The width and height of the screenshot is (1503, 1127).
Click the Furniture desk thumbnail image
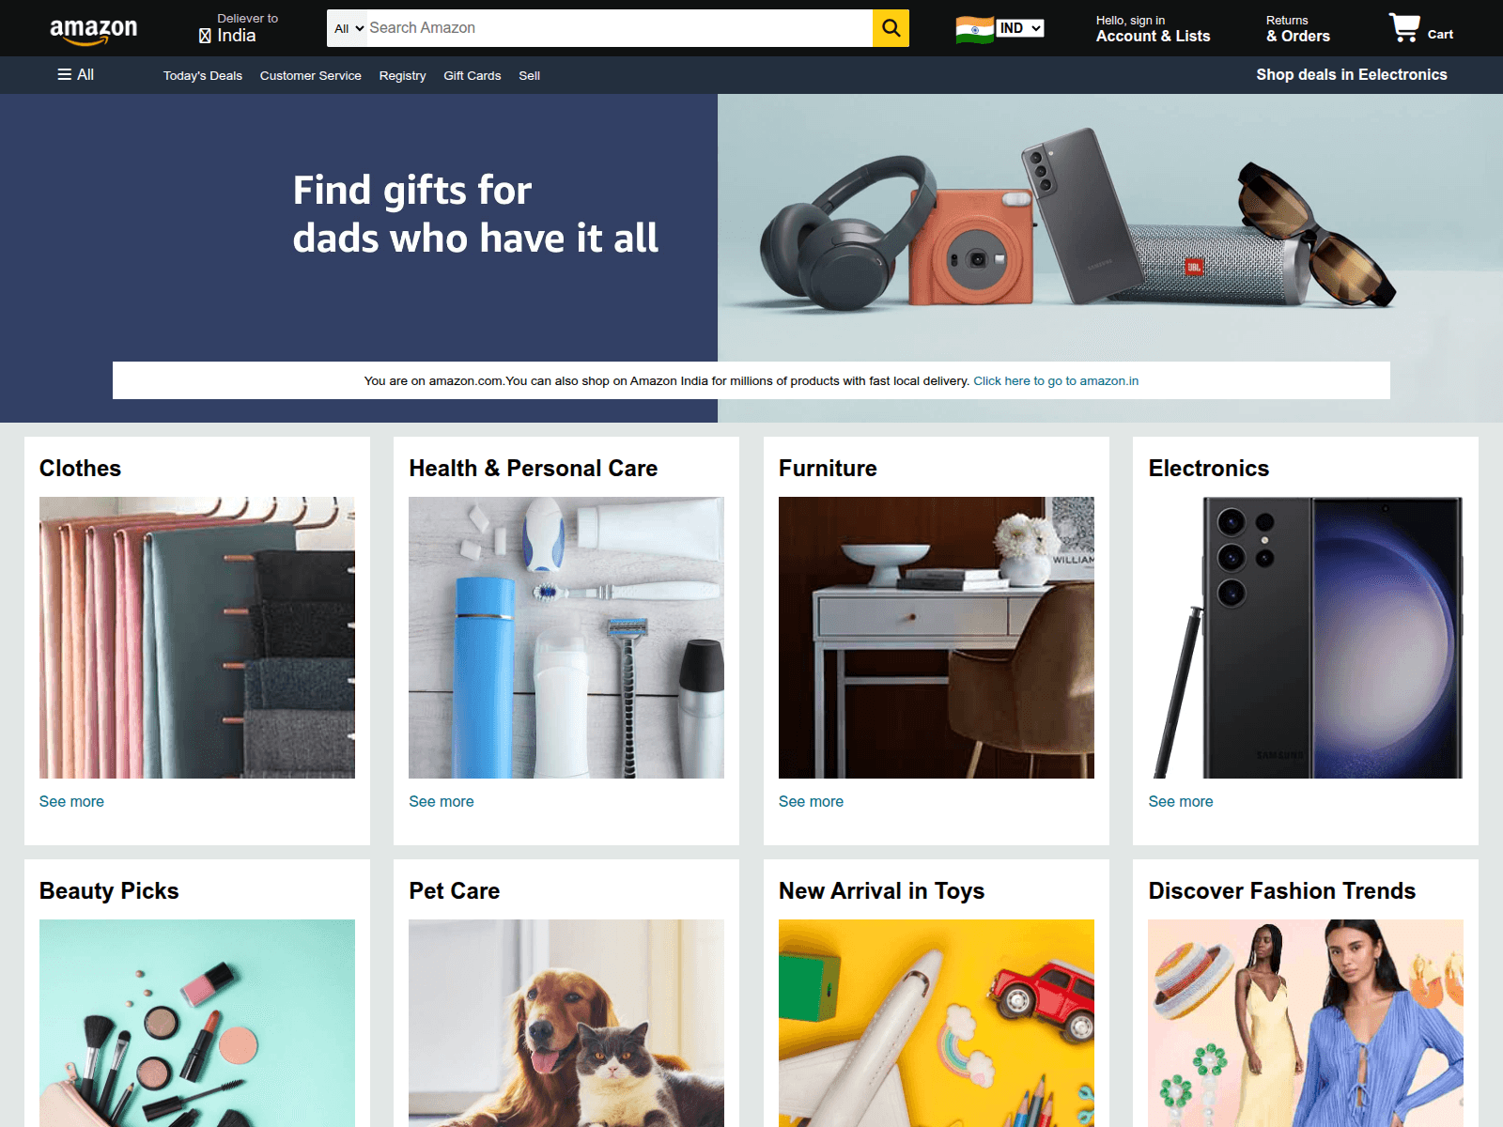point(937,638)
